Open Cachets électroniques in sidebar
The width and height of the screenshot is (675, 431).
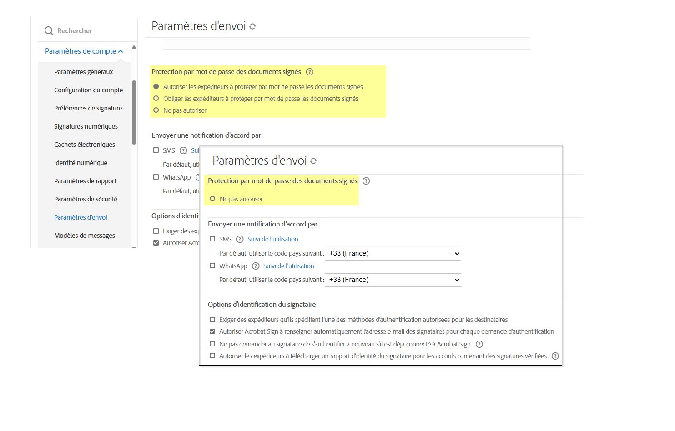[85, 145]
